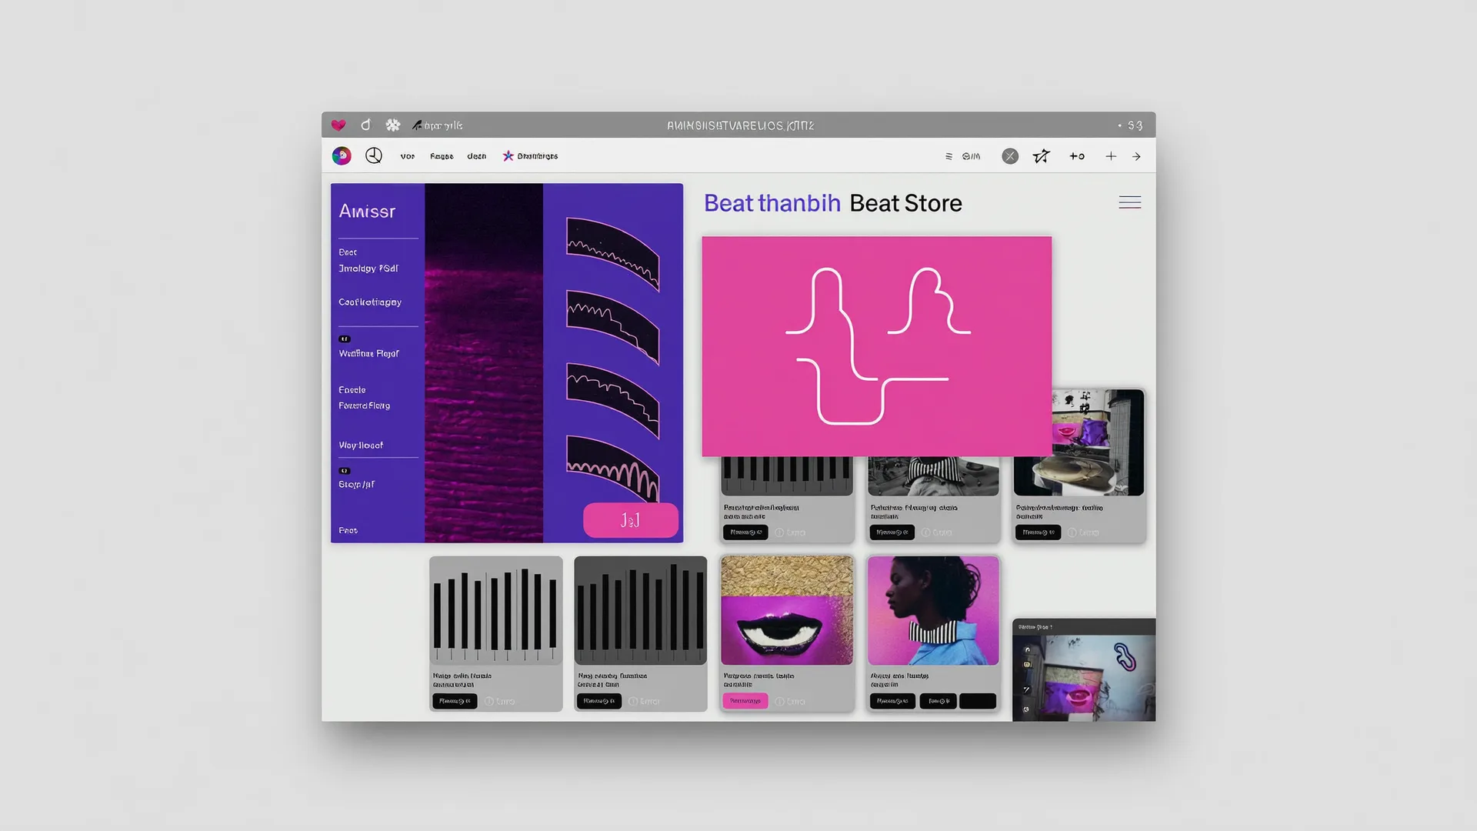Click the plus icon in the toolbar

coord(1111,156)
